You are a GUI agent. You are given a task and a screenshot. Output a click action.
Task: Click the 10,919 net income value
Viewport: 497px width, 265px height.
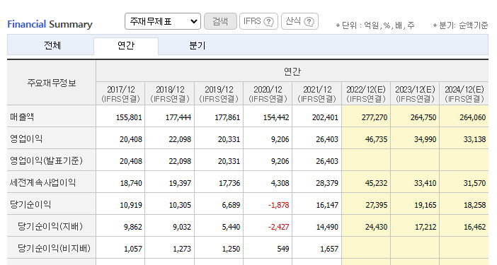131,205
